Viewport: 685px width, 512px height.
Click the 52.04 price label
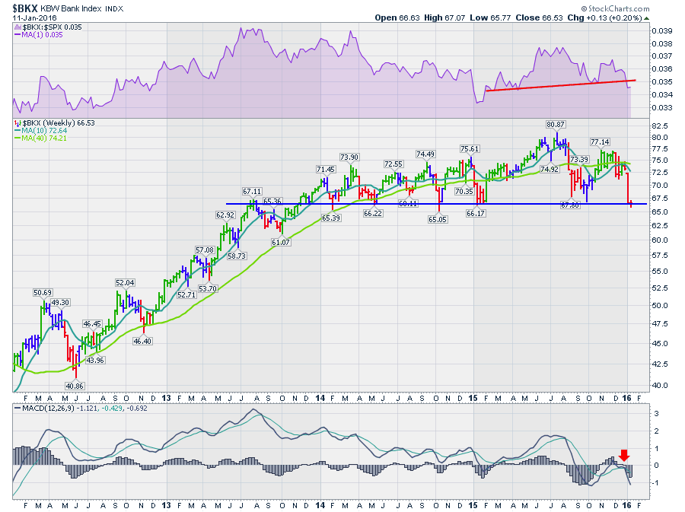click(125, 283)
